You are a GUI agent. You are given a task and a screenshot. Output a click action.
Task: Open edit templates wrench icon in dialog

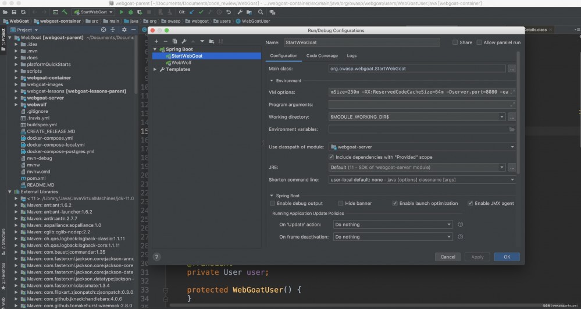point(184,42)
